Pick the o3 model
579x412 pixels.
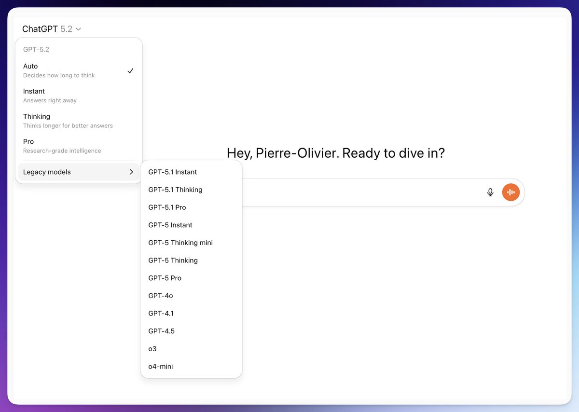pyautogui.click(x=191, y=349)
